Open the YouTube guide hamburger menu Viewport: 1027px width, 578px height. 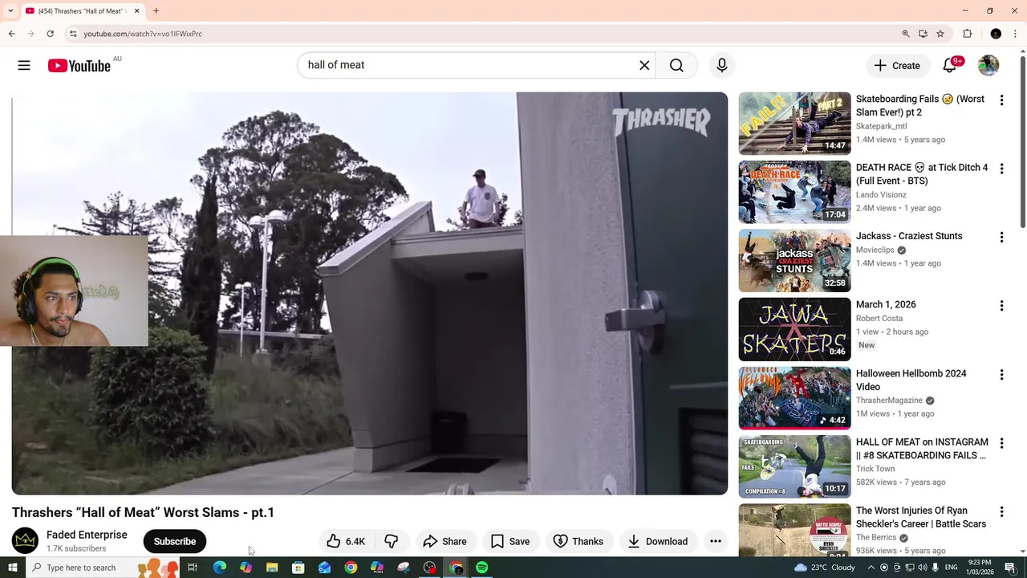[24, 66]
